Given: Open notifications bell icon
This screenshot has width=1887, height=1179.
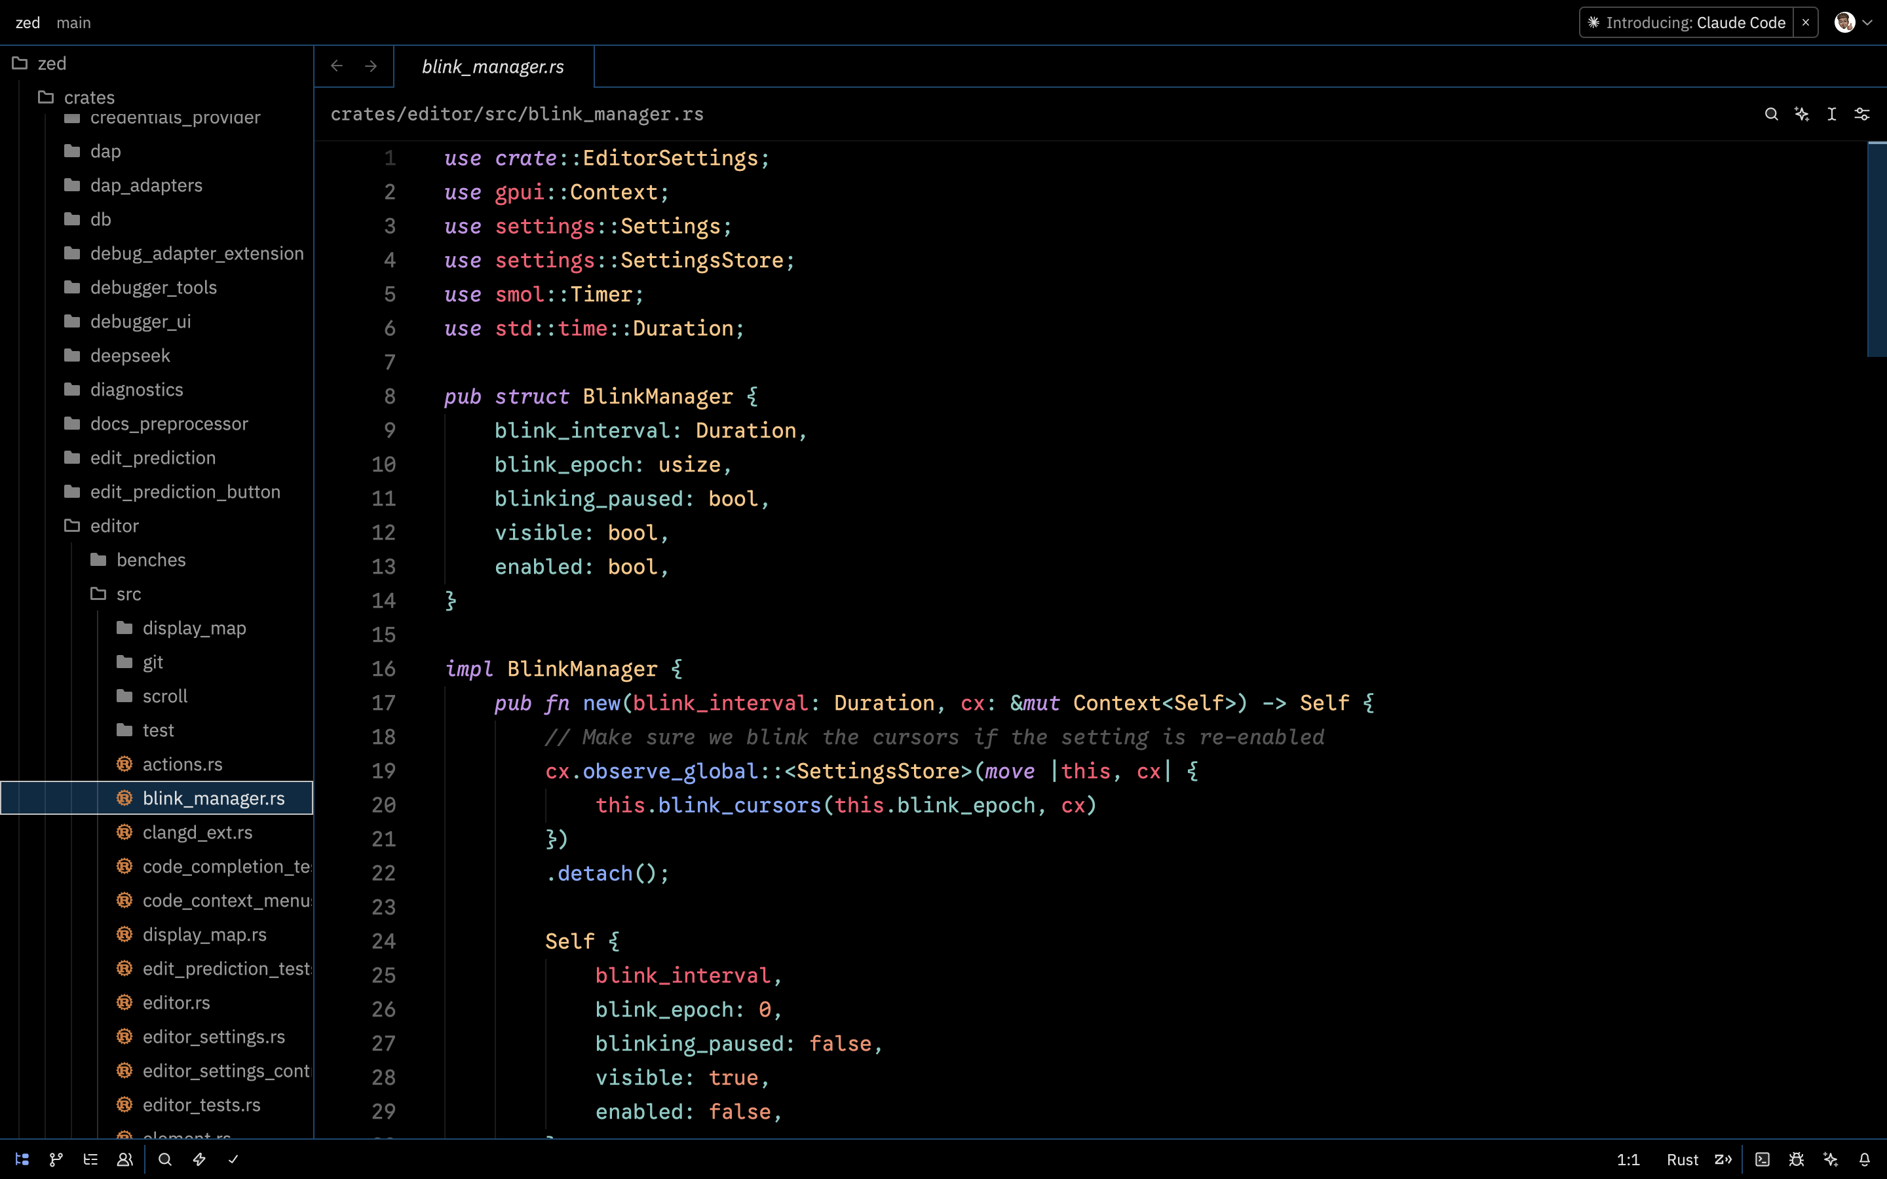Looking at the screenshot, I should click(x=1864, y=1159).
